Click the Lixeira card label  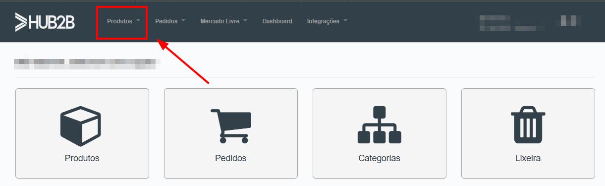click(x=528, y=159)
